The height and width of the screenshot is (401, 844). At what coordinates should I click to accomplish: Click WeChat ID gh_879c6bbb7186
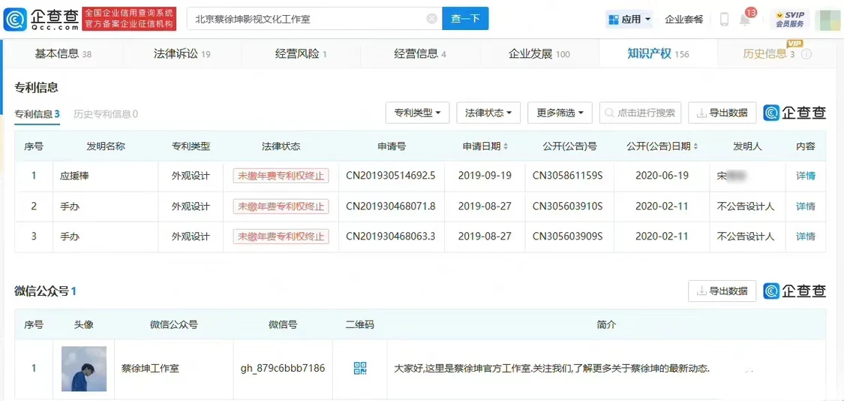(283, 369)
